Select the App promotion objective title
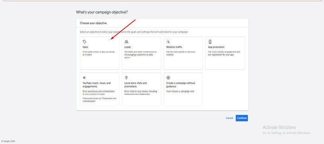Image resolution: width=324 pixels, height=144 pixels. (216, 47)
